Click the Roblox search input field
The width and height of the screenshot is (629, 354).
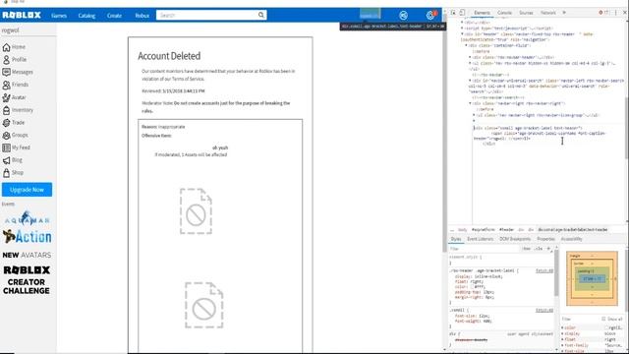click(x=206, y=16)
